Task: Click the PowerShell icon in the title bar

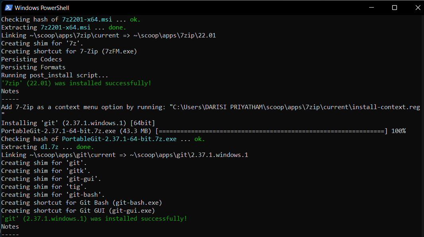Action: click(x=8, y=8)
